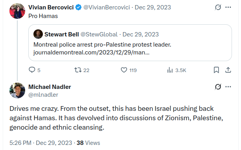Screen dimensions: 241x150
Task: Like the Pro Hamas tweet
Action: click(x=124, y=70)
